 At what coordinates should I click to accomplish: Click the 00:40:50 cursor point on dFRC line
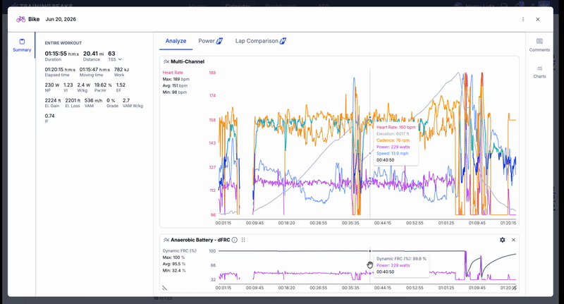click(x=369, y=251)
